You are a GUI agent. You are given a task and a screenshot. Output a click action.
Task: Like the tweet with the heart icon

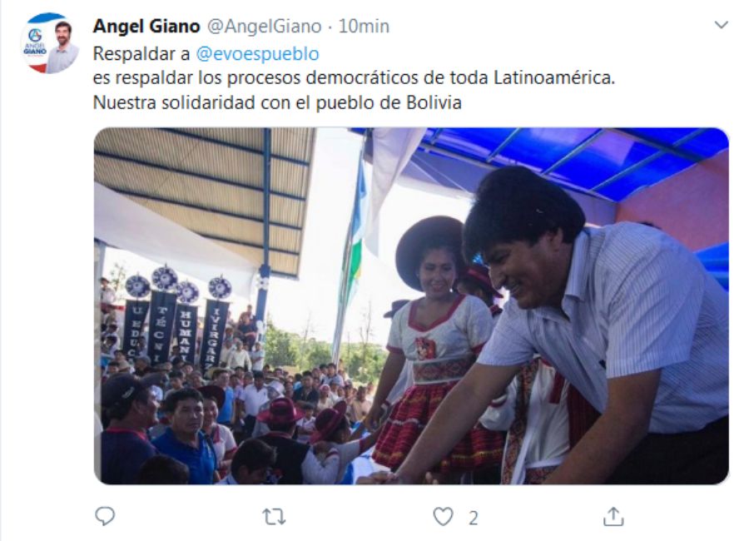click(443, 517)
